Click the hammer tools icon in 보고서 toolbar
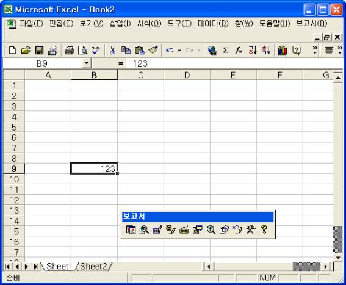 tap(251, 229)
